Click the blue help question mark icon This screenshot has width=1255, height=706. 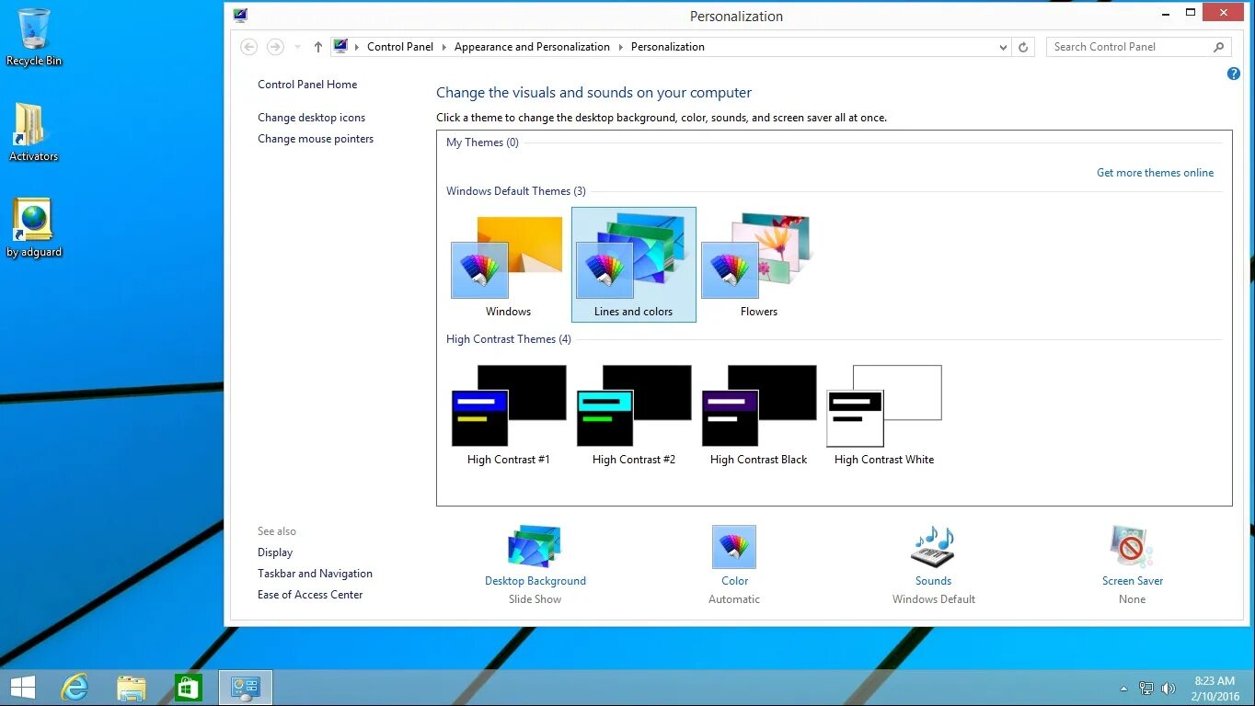(x=1234, y=74)
